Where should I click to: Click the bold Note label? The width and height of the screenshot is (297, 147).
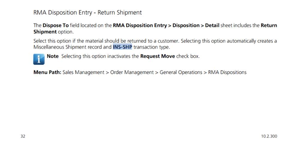53,56
